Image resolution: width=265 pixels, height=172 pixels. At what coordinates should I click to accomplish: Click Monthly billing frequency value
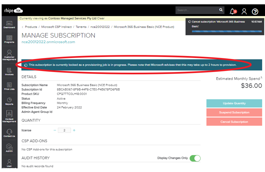point(62,103)
